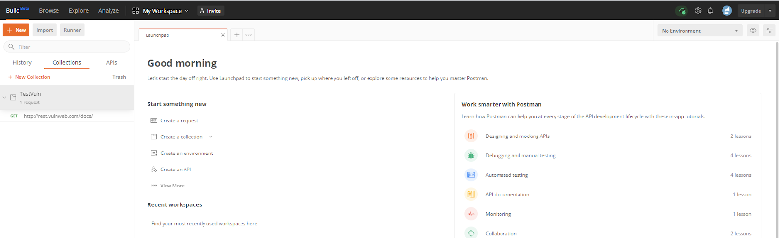Collapse the TestVuln collection chevron

pyautogui.click(x=4, y=97)
